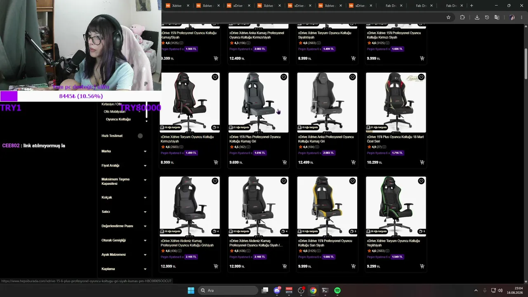The width and height of the screenshot is (528, 297).
Task: Click the 1.616 TL installment price badge
Action: click(260, 153)
